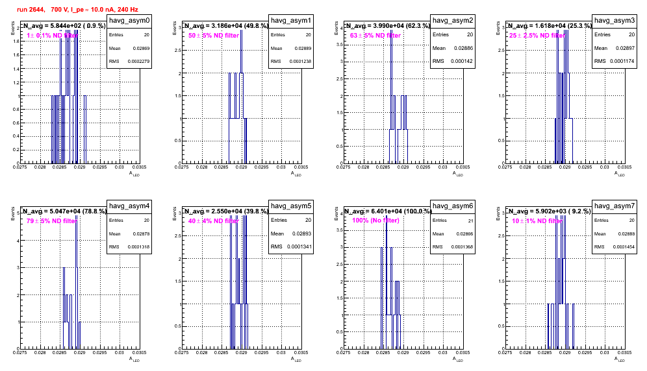Select RMS value 0.0001454 in havg_asym7
647x371 pixels.
(624, 247)
